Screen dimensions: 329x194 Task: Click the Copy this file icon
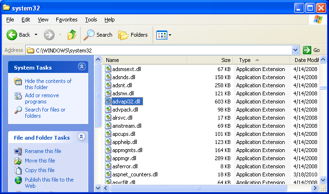tap(18, 170)
